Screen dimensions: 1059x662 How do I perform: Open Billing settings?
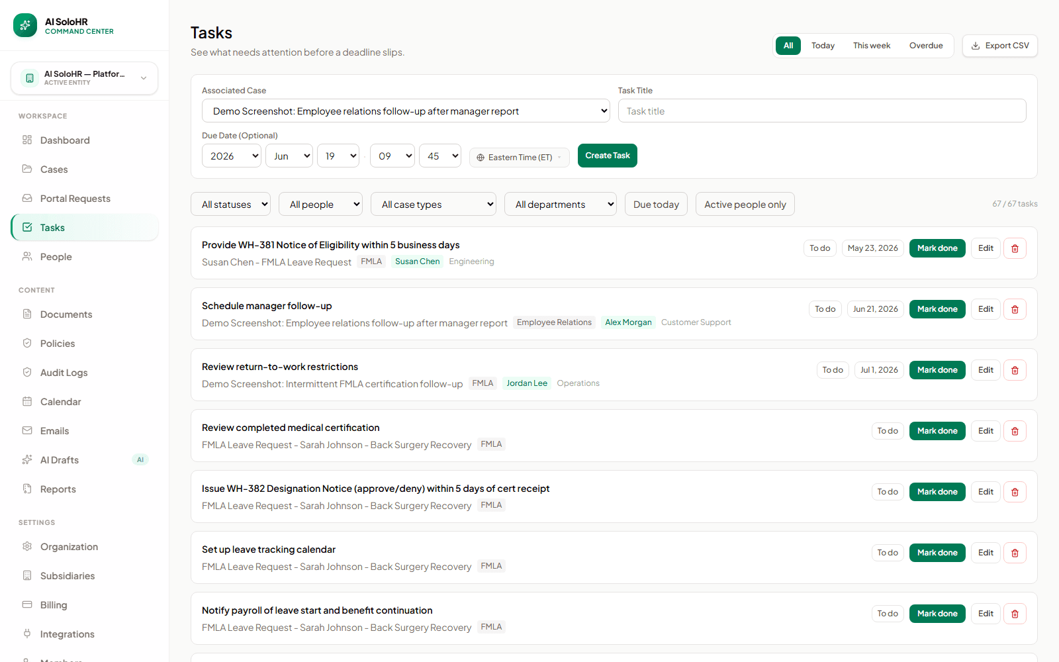[85, 605]
